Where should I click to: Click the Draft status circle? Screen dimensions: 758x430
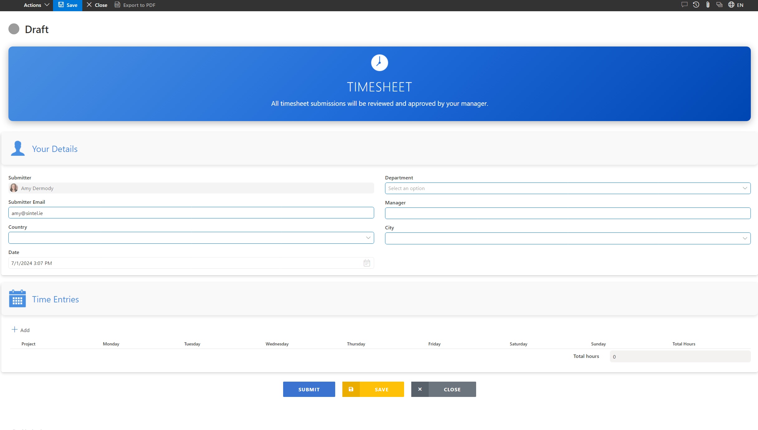14,29
